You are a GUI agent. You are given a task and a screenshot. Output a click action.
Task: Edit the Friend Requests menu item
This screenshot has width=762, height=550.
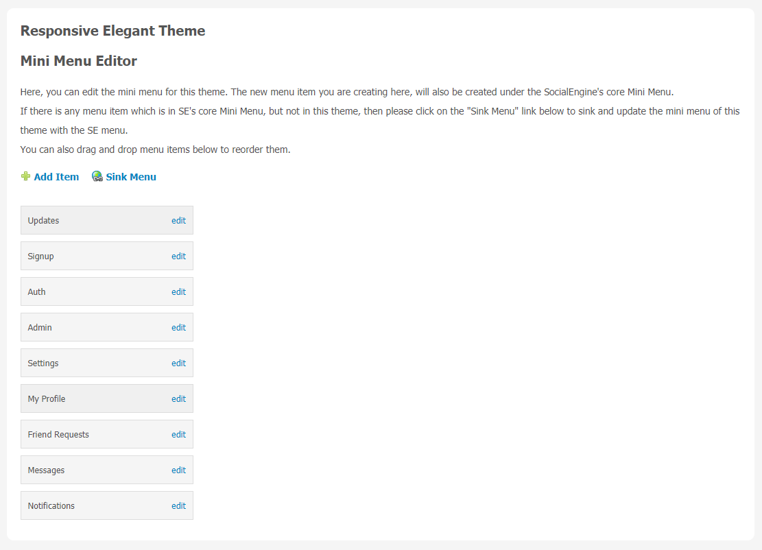click(178, 434)
